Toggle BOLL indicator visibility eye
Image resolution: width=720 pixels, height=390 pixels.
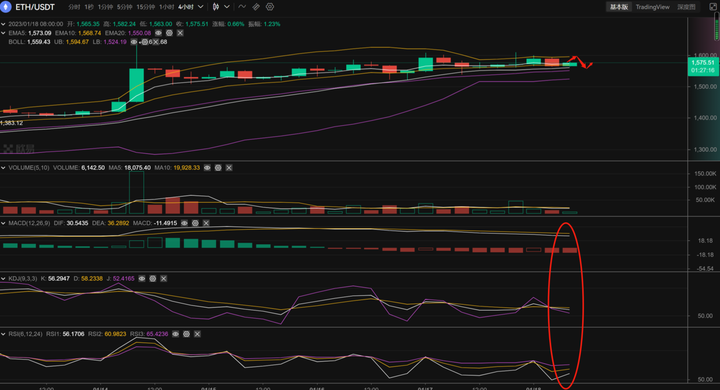(134, 42)
